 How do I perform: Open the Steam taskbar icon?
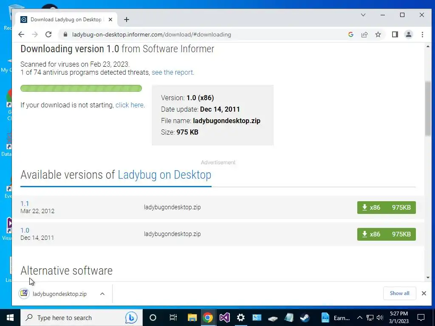[x=305, y=318]
